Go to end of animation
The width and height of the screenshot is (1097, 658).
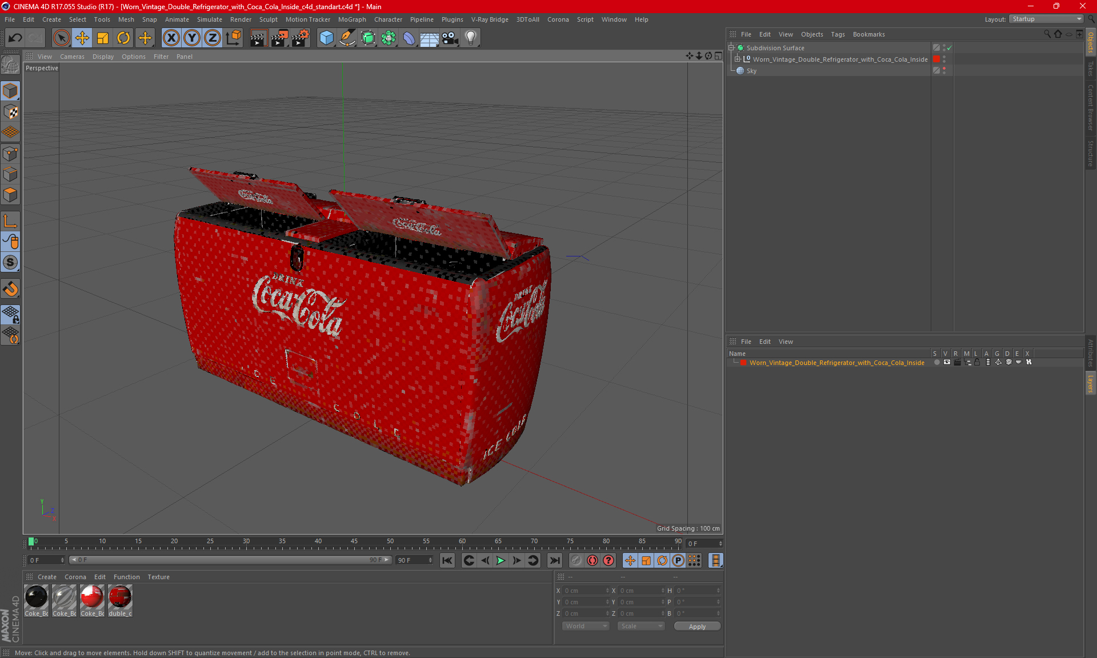click(x=554, y=560)
